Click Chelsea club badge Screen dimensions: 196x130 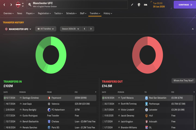pos(49,122)
